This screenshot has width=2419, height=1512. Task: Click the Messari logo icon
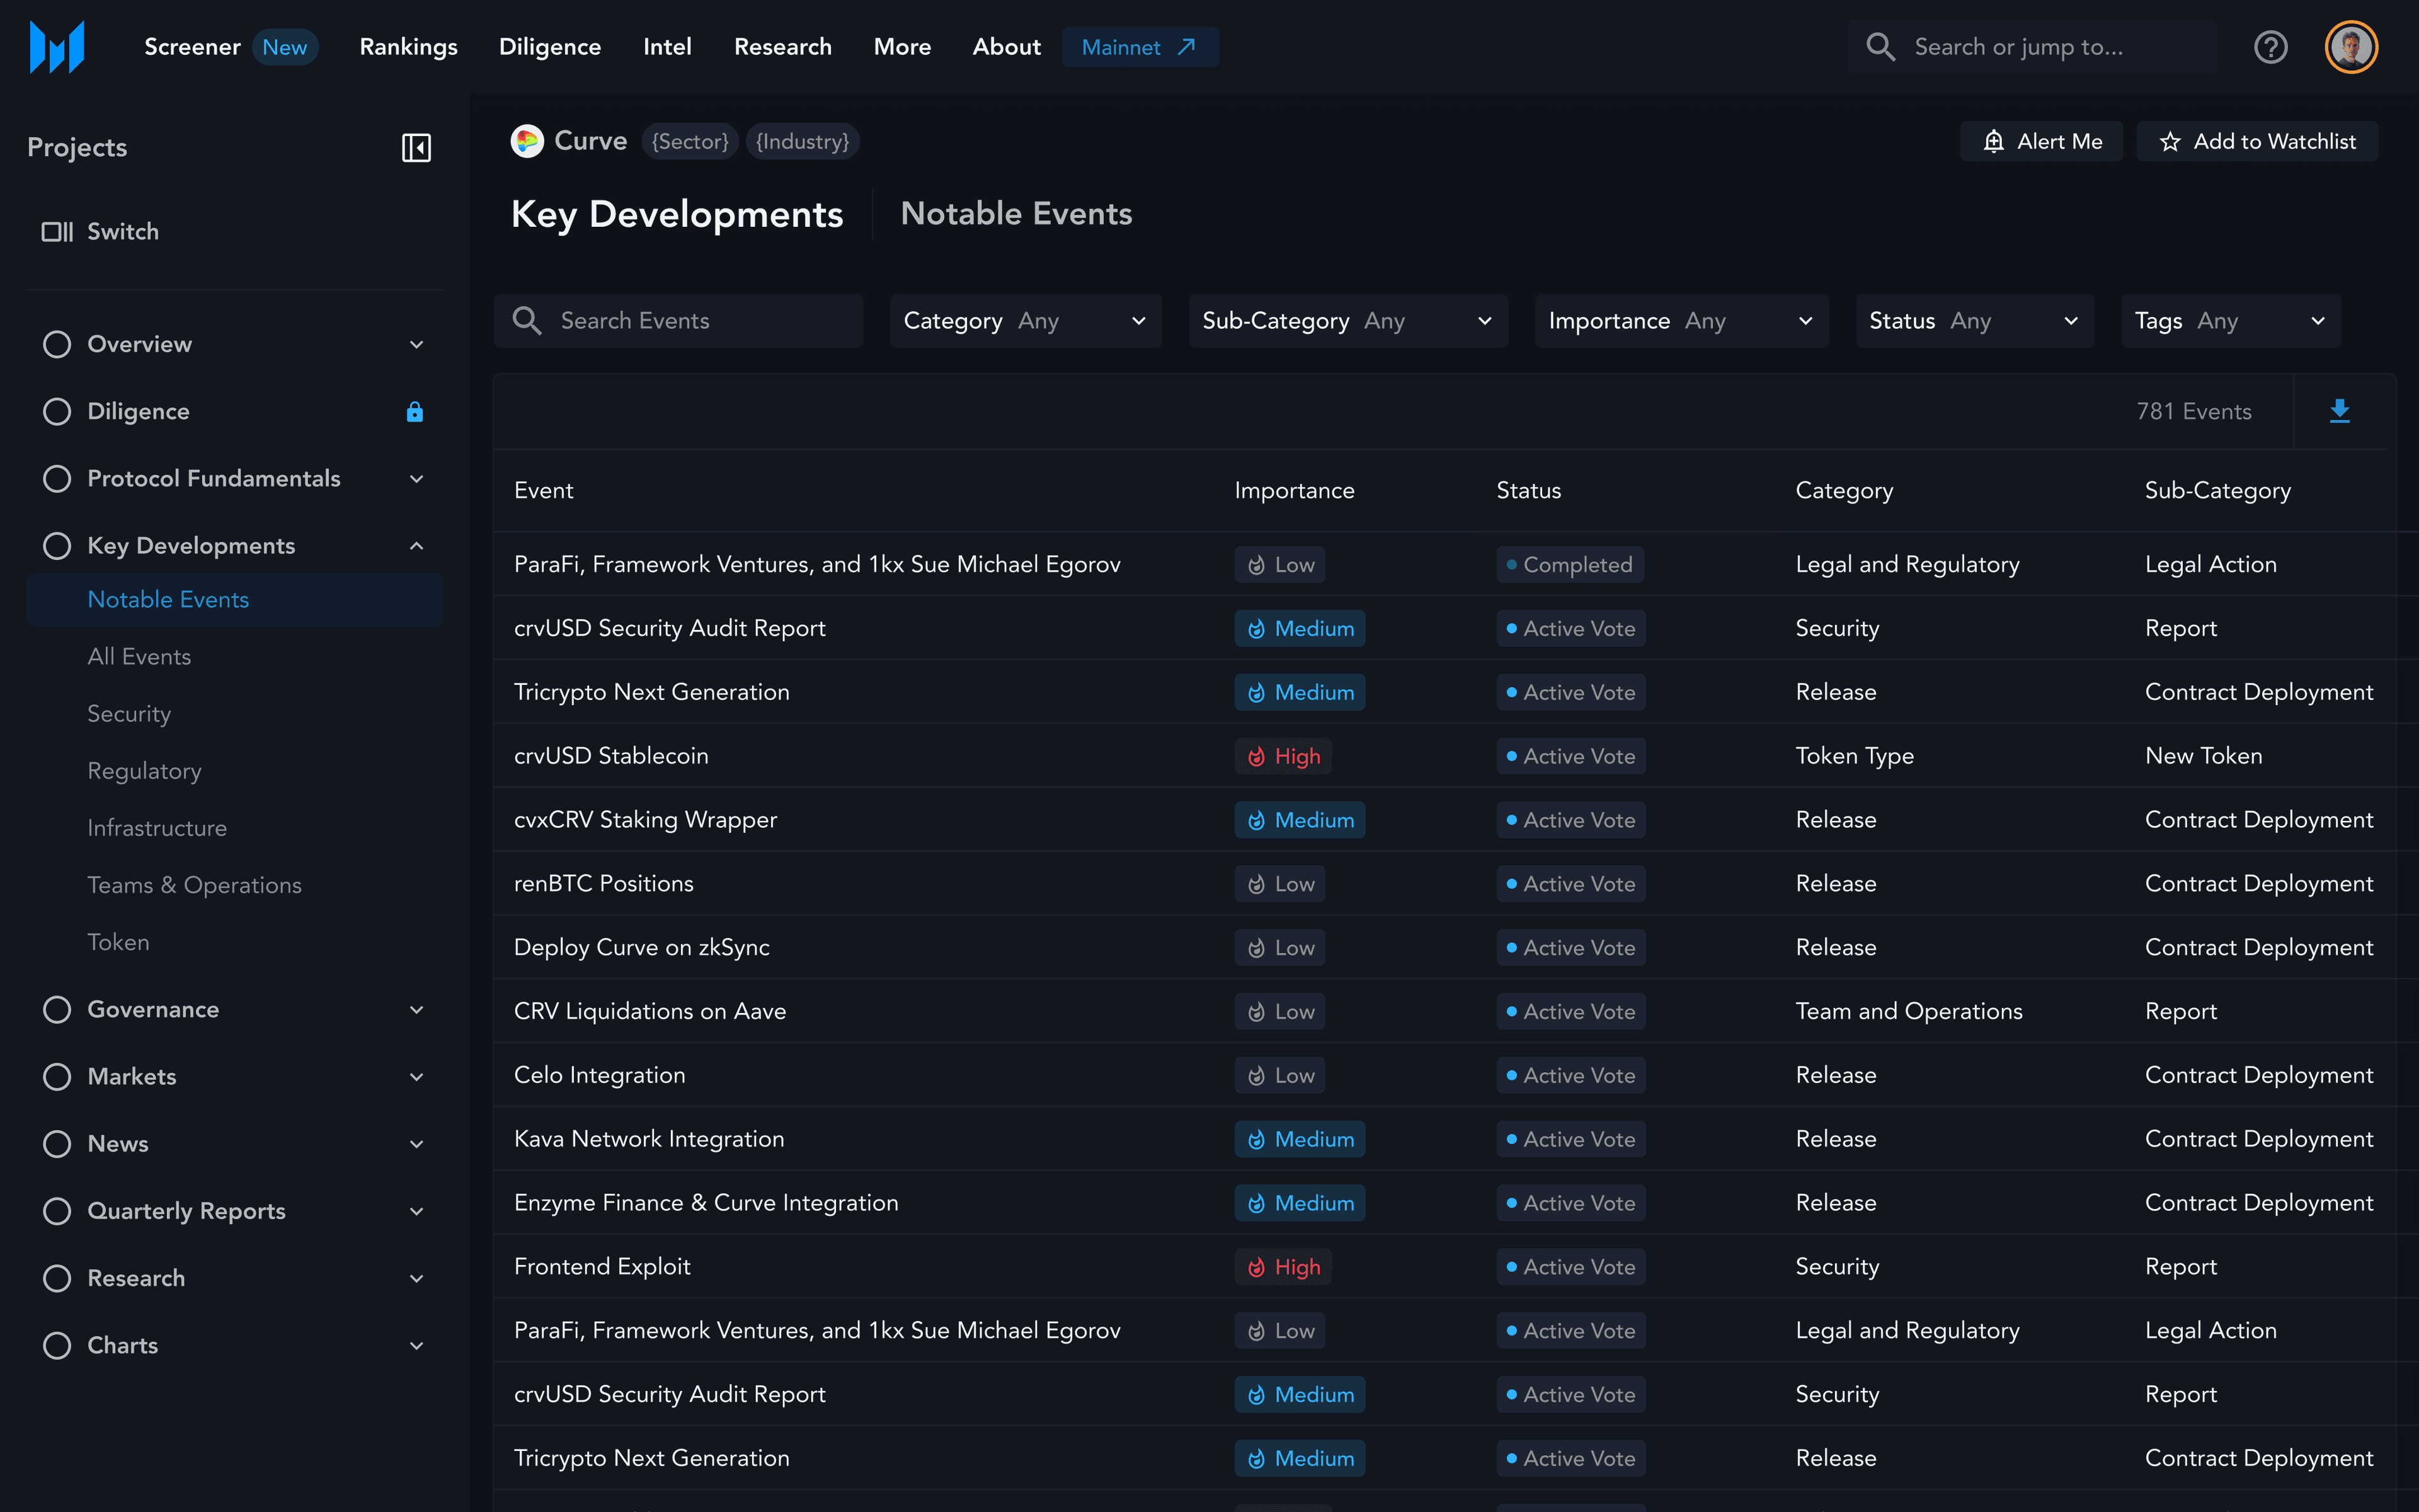coord(57,47)
